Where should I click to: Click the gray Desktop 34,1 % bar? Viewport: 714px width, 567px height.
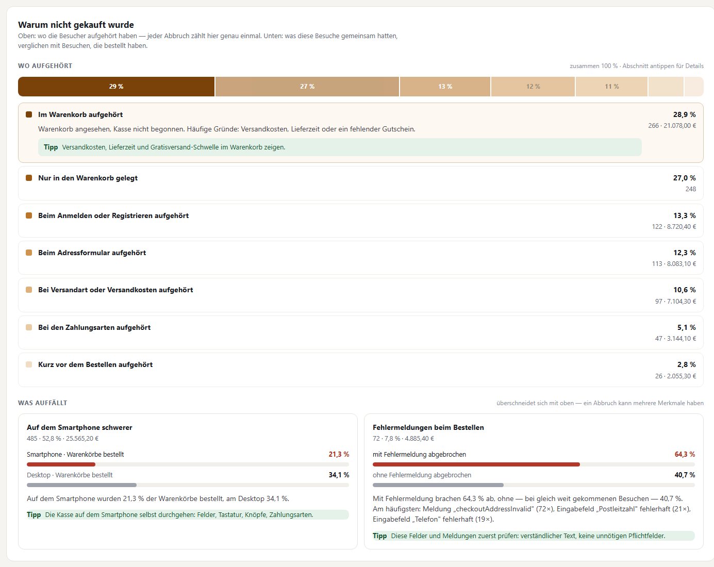pos(81,485)
